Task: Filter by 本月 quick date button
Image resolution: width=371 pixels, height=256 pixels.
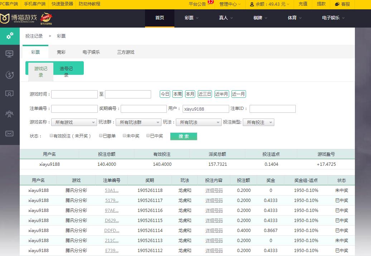Action: click(x=190, y=94)
